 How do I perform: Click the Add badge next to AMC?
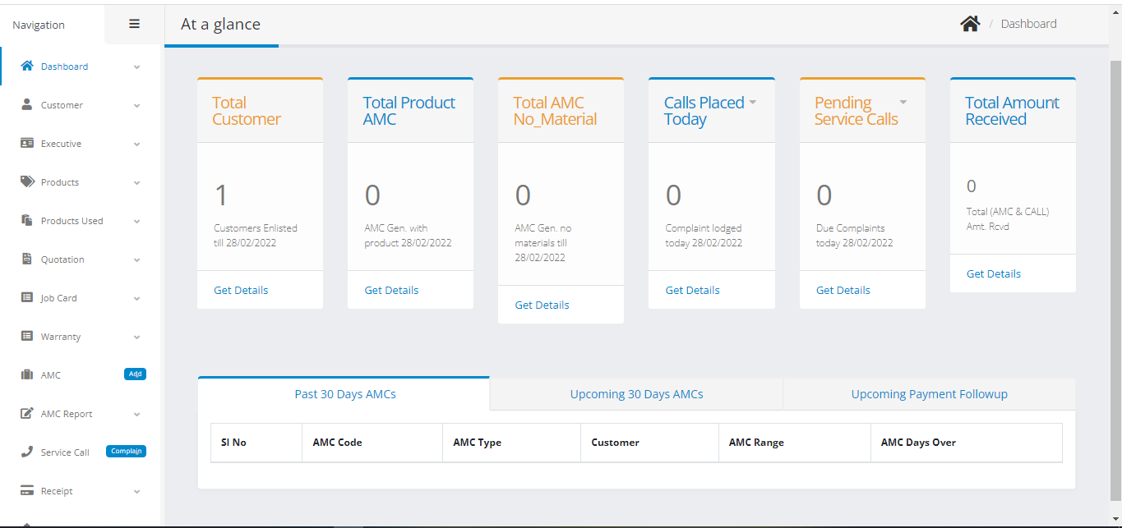coord(134,374)
